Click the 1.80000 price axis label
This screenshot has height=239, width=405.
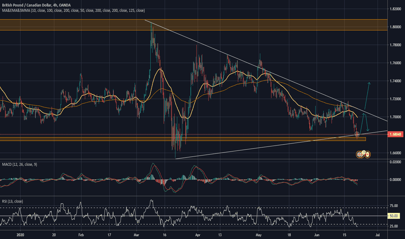click(395, 27)
